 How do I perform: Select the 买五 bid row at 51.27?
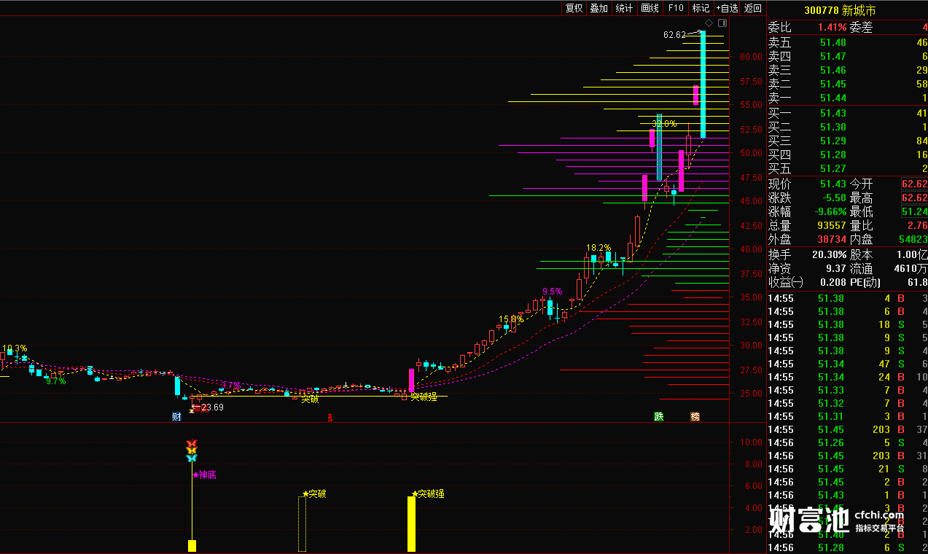[847, 168]
